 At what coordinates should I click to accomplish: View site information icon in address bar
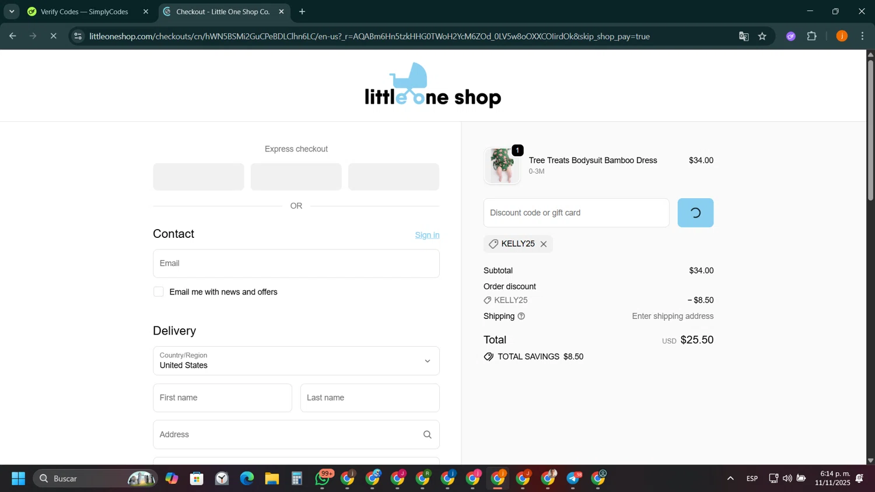[x=78, y=36]
